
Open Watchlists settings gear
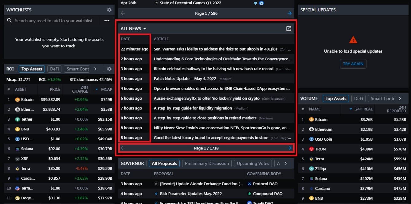click(109, 10)
